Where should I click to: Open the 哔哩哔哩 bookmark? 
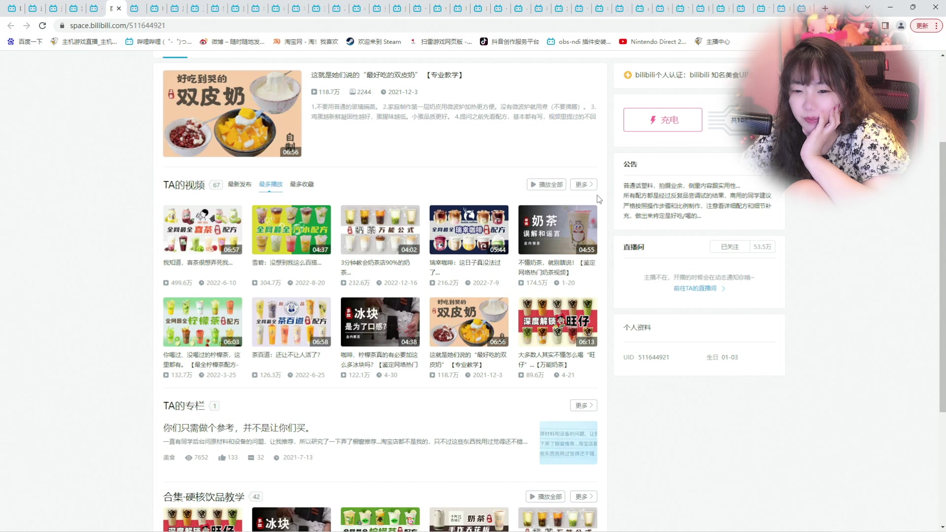[158, 42]
